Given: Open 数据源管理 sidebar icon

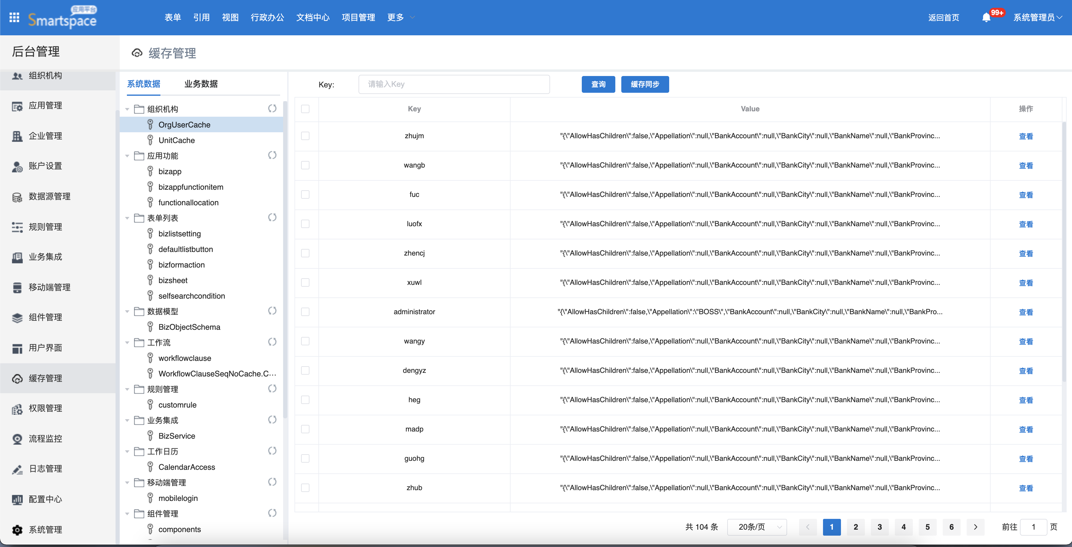Looking at the screenshot, I should 17,197.
